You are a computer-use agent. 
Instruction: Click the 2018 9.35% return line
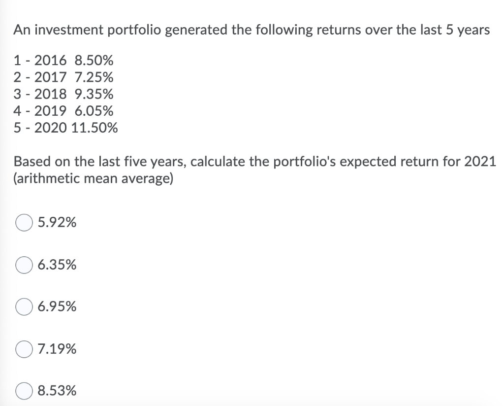coord(63,94)
